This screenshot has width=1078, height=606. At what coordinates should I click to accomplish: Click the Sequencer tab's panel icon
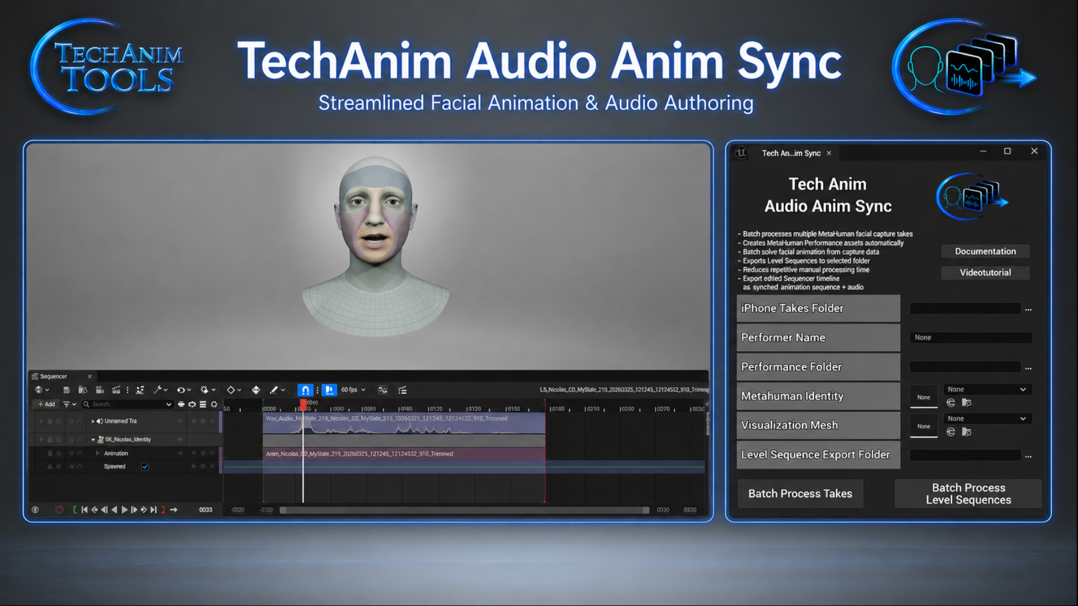click(35, 377)
